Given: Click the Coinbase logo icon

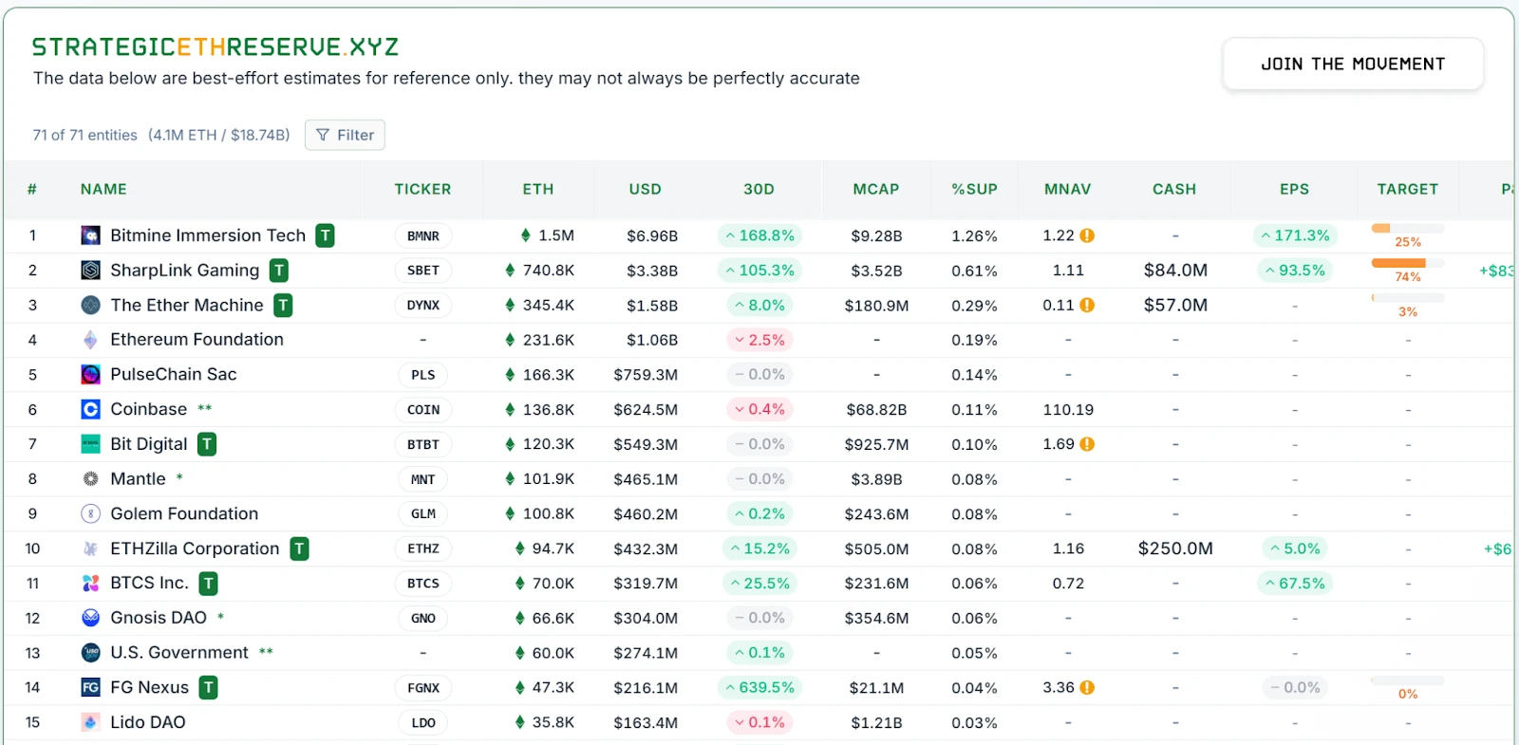Looking at the screenshot, I should (x=90, y=409).
